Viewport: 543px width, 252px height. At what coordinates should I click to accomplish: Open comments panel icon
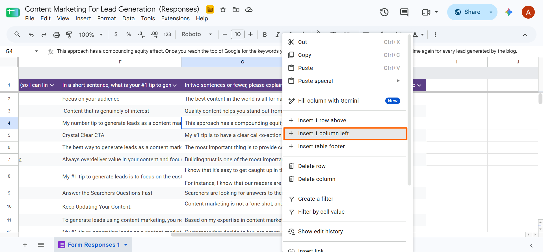(x=404, y=12)
